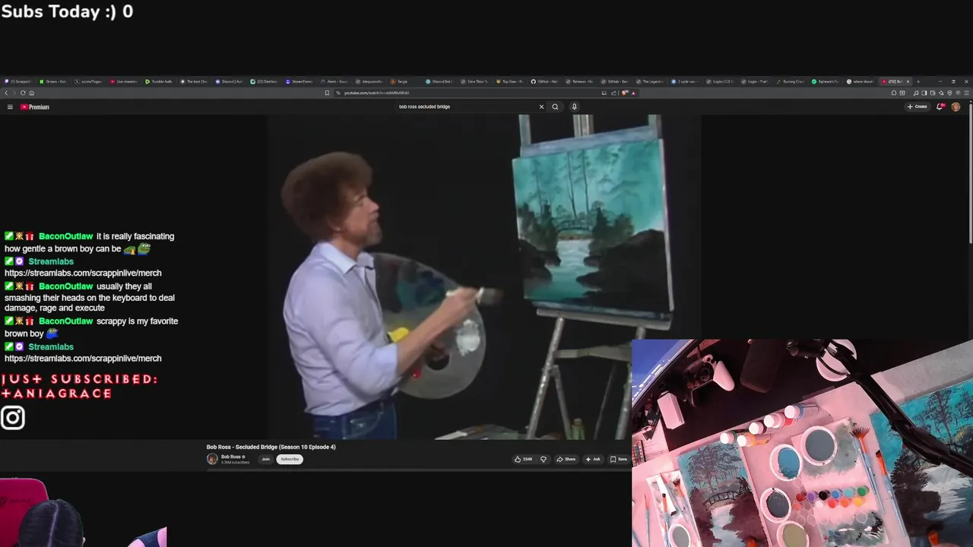Click the Secluded Bridge video title

coord(271,447)
